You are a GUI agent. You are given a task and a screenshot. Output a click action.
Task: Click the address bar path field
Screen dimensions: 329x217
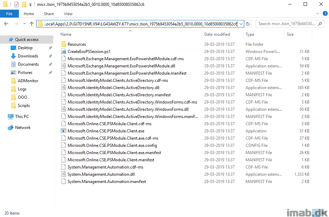[140, 24]
